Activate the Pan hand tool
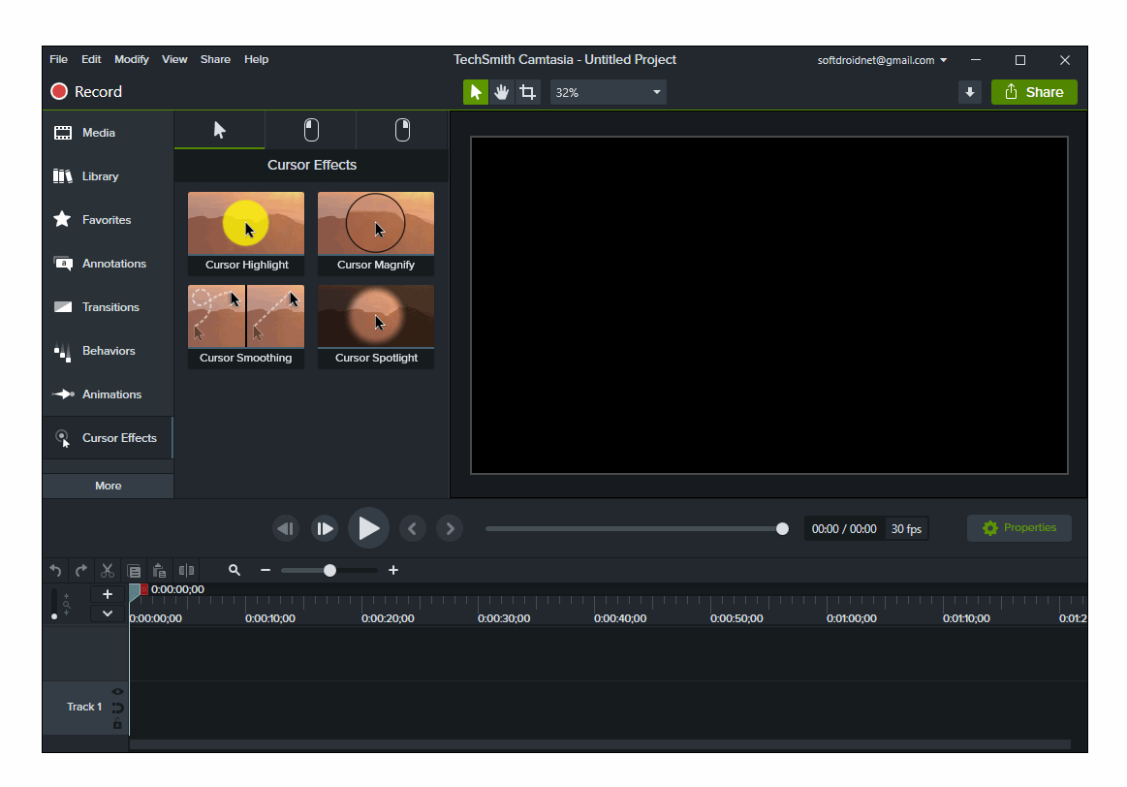The width and height of the screenshot is (1127, 787). coord(502,92)
